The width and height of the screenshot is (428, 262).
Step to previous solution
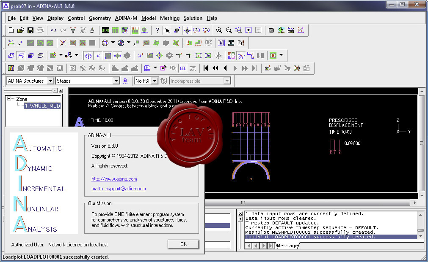[x=225, y=68]
